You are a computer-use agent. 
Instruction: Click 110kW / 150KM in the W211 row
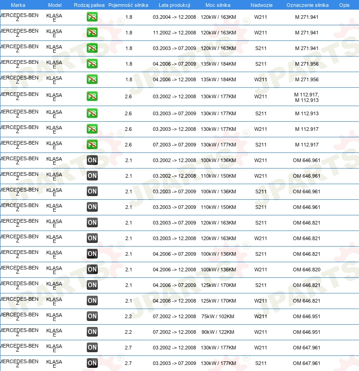218,176
